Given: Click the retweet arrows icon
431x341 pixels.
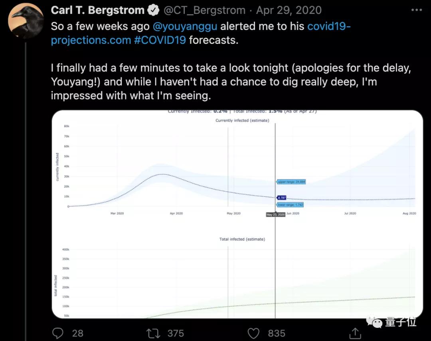Looking at the screenshot, I should click(153, 333).
